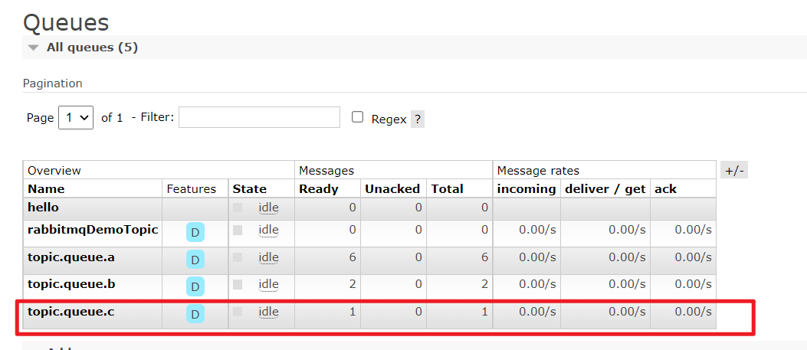Select Ready count 2 for topic.queue.b

(353, 283)
